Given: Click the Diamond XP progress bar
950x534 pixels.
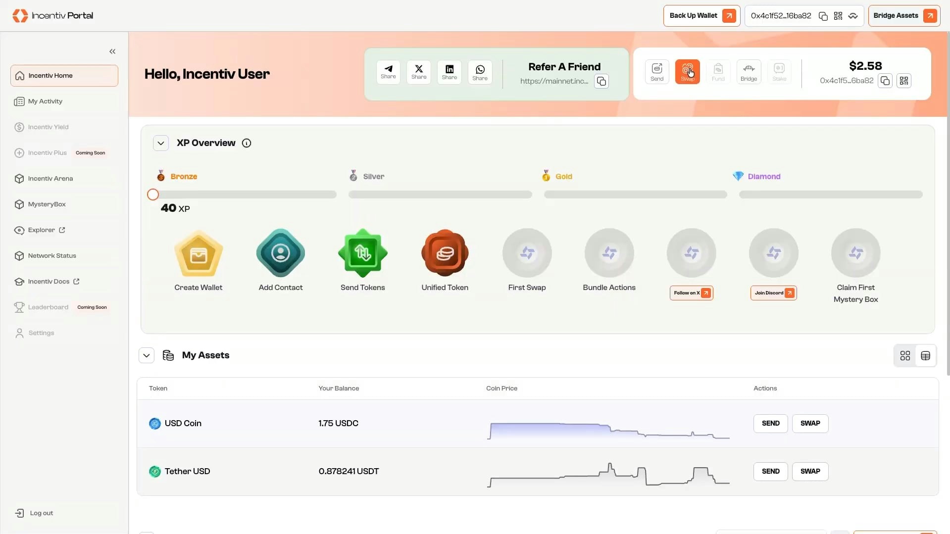Looking at the screenshot, I should click(x=831, y=195).
